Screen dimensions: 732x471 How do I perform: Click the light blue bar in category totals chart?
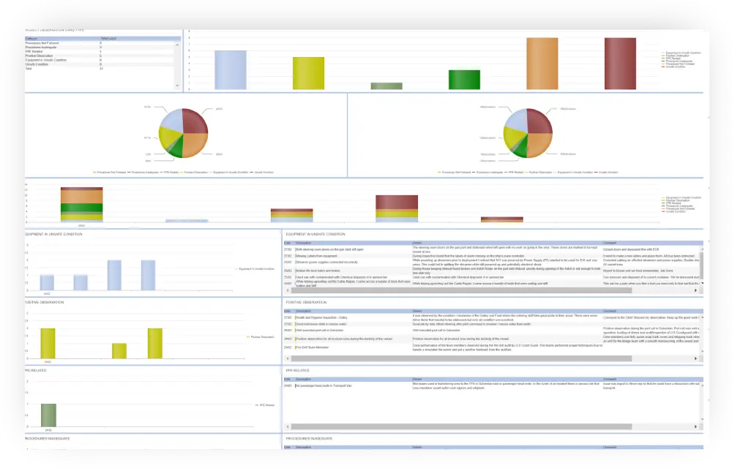click(231, 70)
